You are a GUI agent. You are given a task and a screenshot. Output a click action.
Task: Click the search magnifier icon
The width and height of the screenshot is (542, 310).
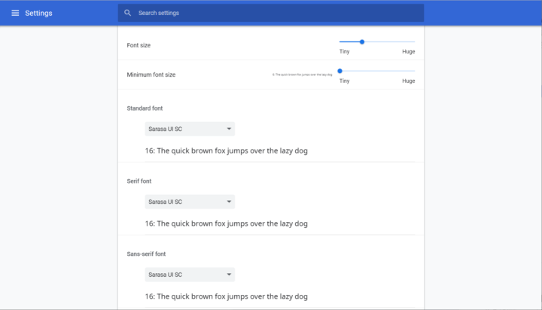pyautogui.click(x=127, y=13)
